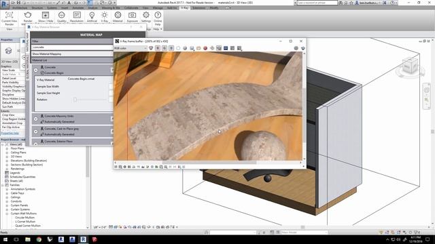
Task: Click the gray sphere icon in frame buffer toolbar
Action: pos(185,48)
